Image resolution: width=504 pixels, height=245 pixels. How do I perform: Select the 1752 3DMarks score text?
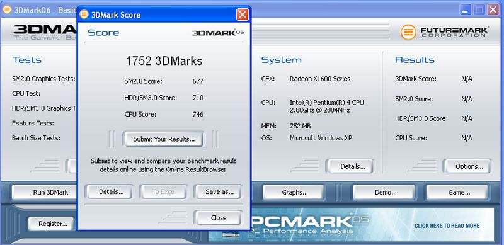[164, 61]
